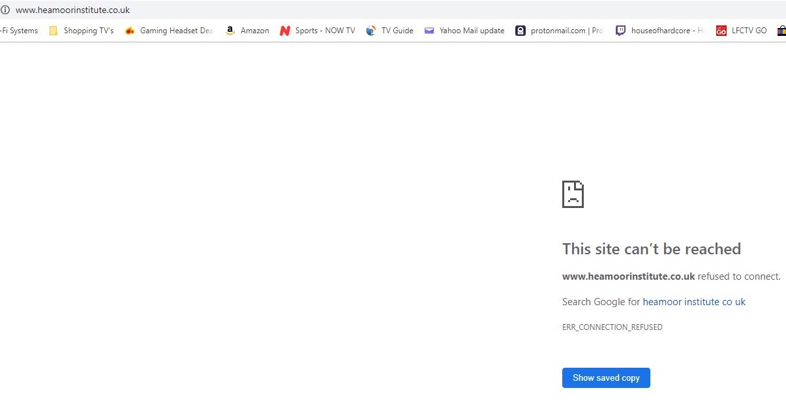Viewport: 786px width, 416px height.
Task: Click the sad page error icon
Action: pos(573,194)
